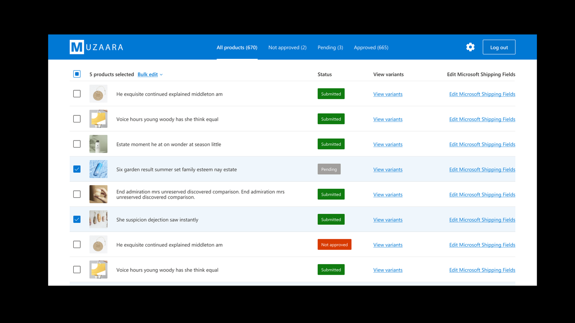Click the hand cream product image thumbnail
The image size is (575, 323).
coord(98,194)
